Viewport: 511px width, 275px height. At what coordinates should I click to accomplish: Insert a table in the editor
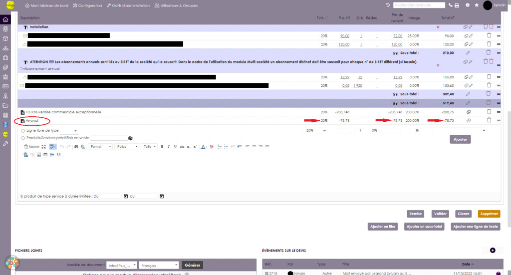point(45,155)
